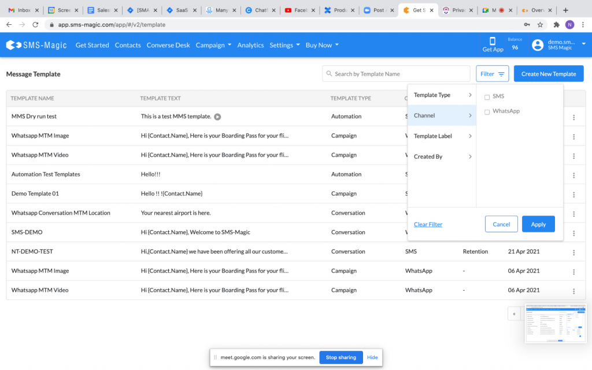Check the SMS channel checkbox
This screenshot has height=370, width=592.
(487, 97)
